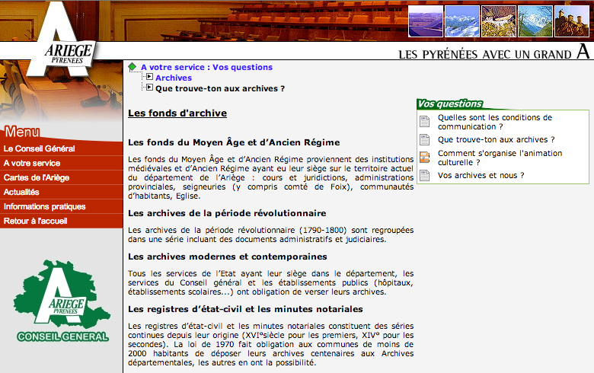Open the purple plains landscape thumbnail
The width and height of the screenshot is (594, 373).
(x=426, y=21)
